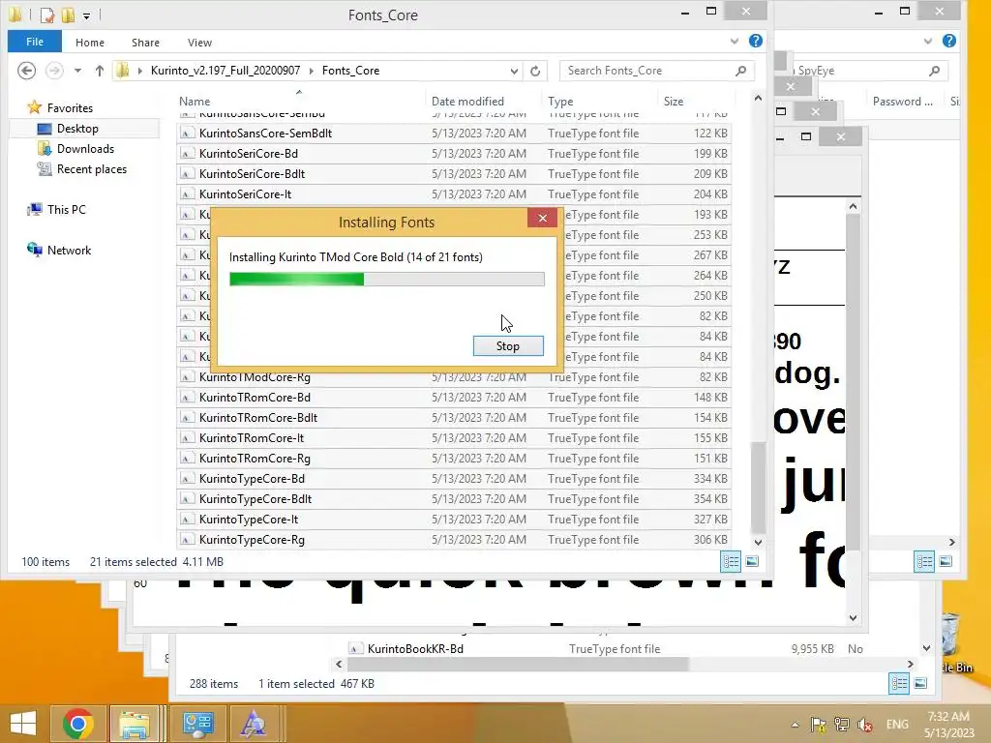Image resolution: width=991 pixels, height=743 pixels.
Task: Select the KurintoTRomCore-It font file
Action: [x=454, y=438]
